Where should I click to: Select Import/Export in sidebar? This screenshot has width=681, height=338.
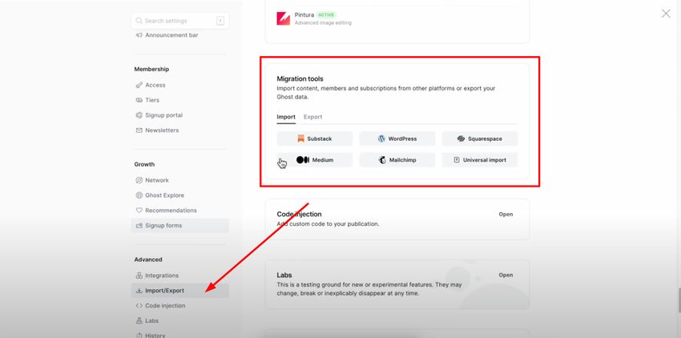pos(179,291)
